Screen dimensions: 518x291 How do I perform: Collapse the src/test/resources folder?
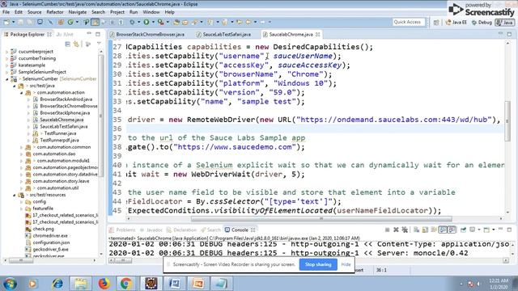[x=15, y=195]
